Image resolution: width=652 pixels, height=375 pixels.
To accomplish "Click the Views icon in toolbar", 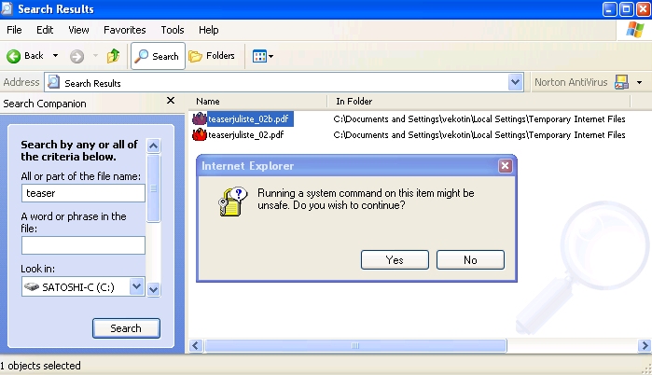I will [260, 56].
